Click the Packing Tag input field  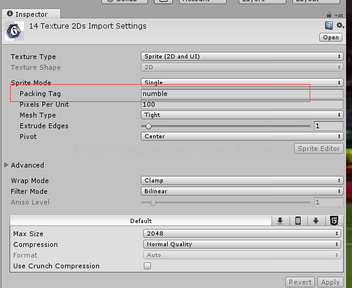242,94
